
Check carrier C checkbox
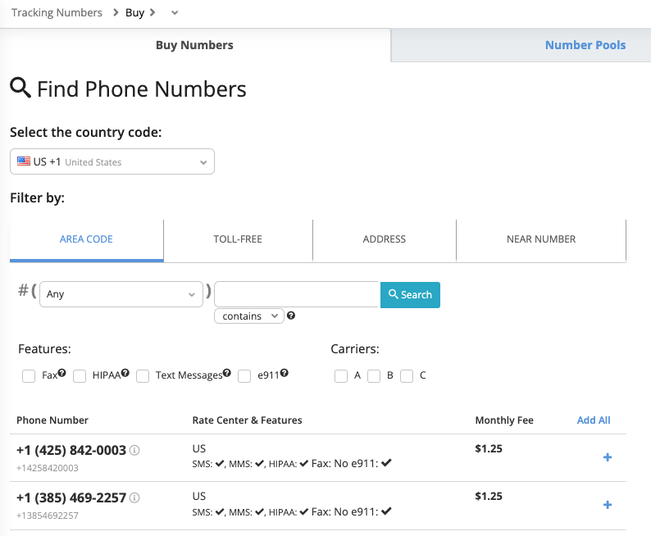407,376
